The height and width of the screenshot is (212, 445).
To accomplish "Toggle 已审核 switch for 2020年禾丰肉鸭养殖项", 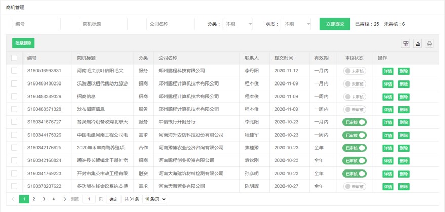I will [354, 148].
